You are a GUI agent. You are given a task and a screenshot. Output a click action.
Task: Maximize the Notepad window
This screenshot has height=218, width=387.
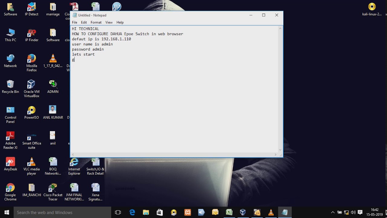[264, 15]
